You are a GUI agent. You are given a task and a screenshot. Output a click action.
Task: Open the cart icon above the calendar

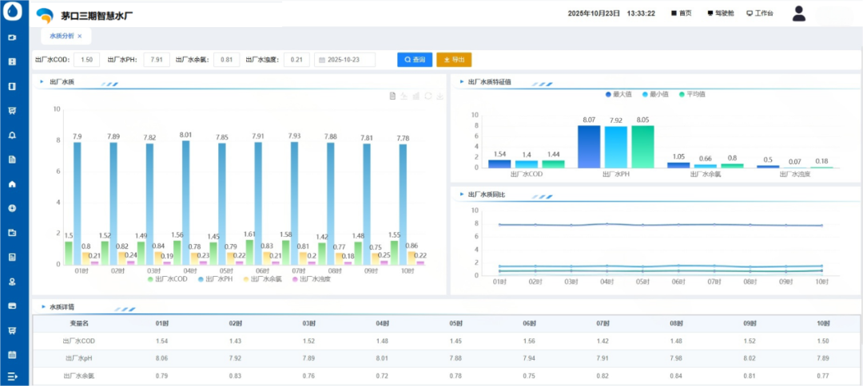12,330
